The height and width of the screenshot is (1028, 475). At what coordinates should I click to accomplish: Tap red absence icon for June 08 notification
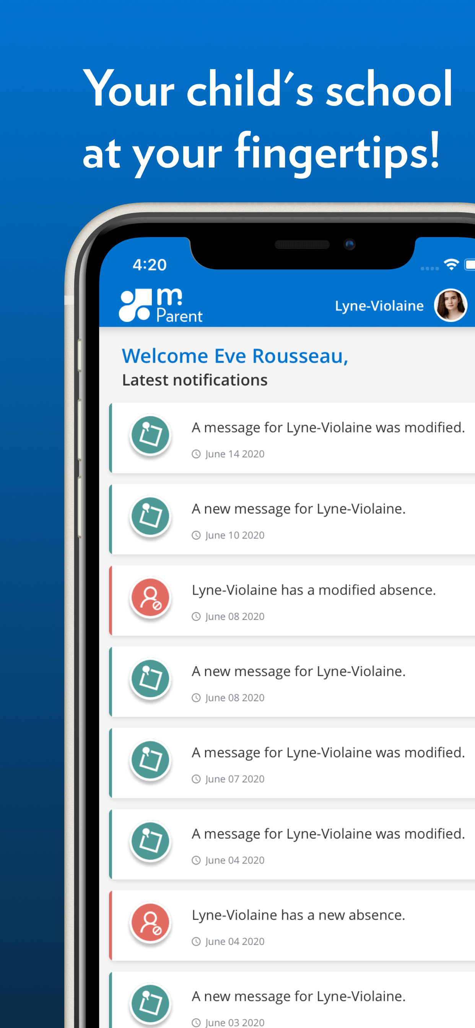coord(150,598)
